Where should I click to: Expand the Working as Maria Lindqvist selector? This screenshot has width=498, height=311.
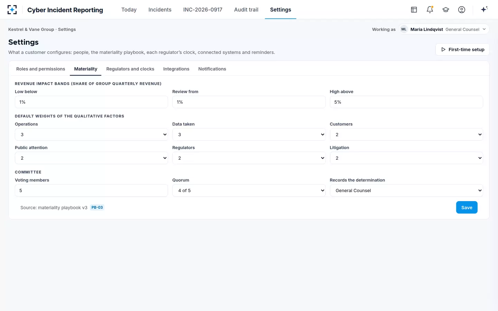[x=444, y=29]
